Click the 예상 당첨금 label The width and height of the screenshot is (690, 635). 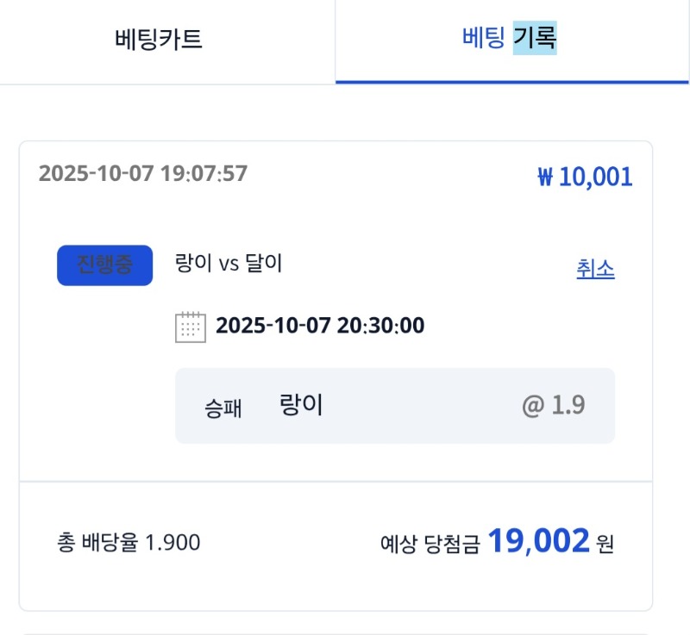pyautogui.click(x=429, y=544)
